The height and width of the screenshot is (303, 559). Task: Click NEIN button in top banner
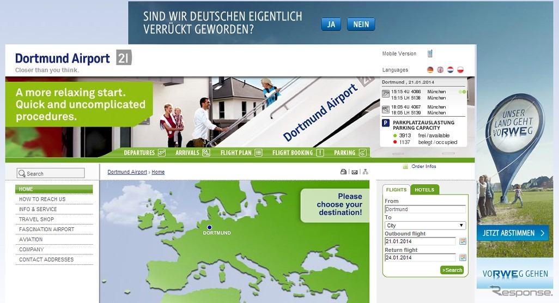(x=361, y=24)
